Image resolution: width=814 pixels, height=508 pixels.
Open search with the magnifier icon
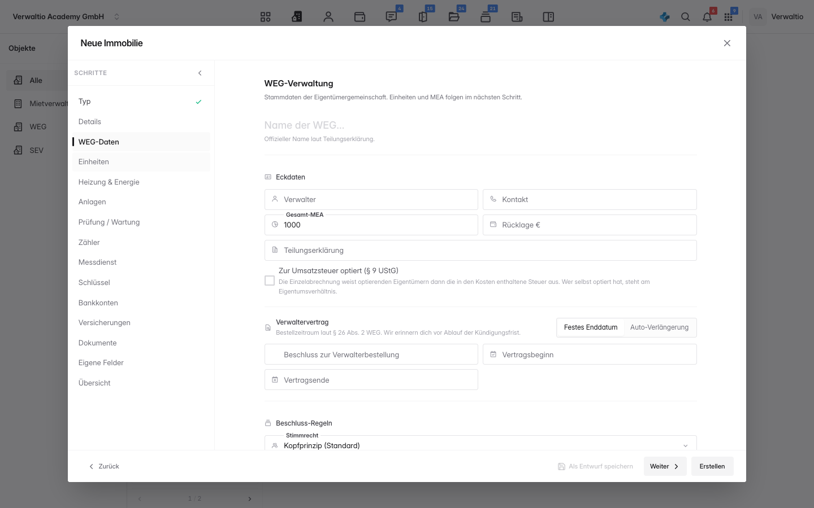(686, 17)
